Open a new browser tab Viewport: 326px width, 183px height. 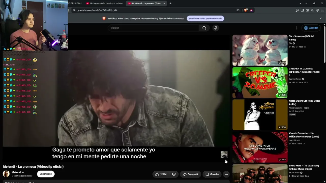[x=170, y=3]
